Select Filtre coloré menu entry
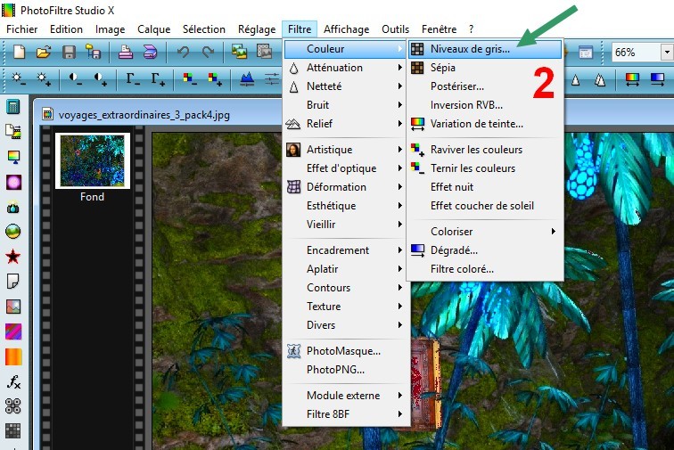 (x=485, y=269)
